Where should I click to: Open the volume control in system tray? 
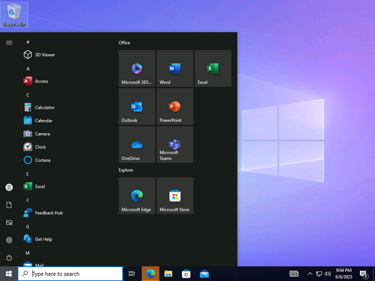328,274
